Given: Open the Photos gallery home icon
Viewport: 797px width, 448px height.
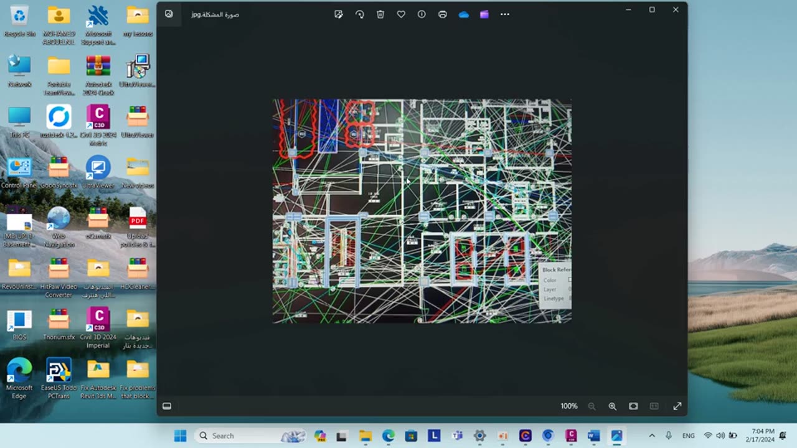Looking at the screenshot, I should [169, 14].
